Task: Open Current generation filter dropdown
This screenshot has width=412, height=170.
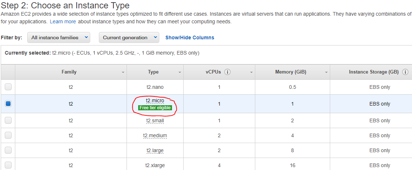Action: pyautogui.click(x=129, y=37)
